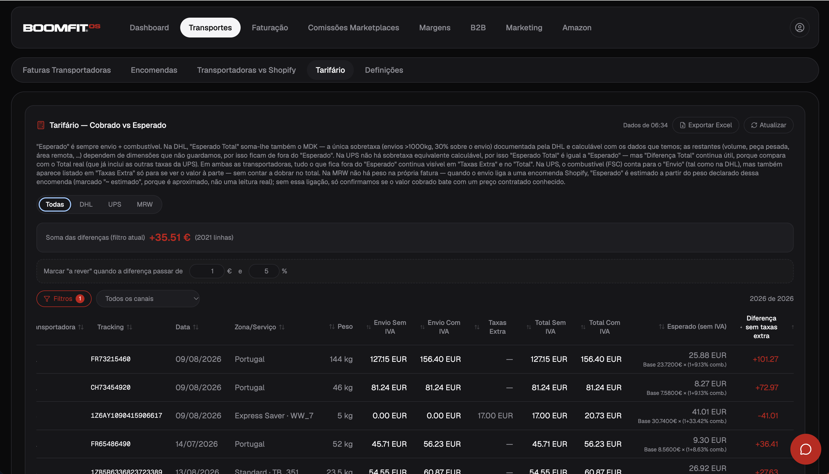
Task: Click the Atualizar refresh button
Action: tap(768, 125)
